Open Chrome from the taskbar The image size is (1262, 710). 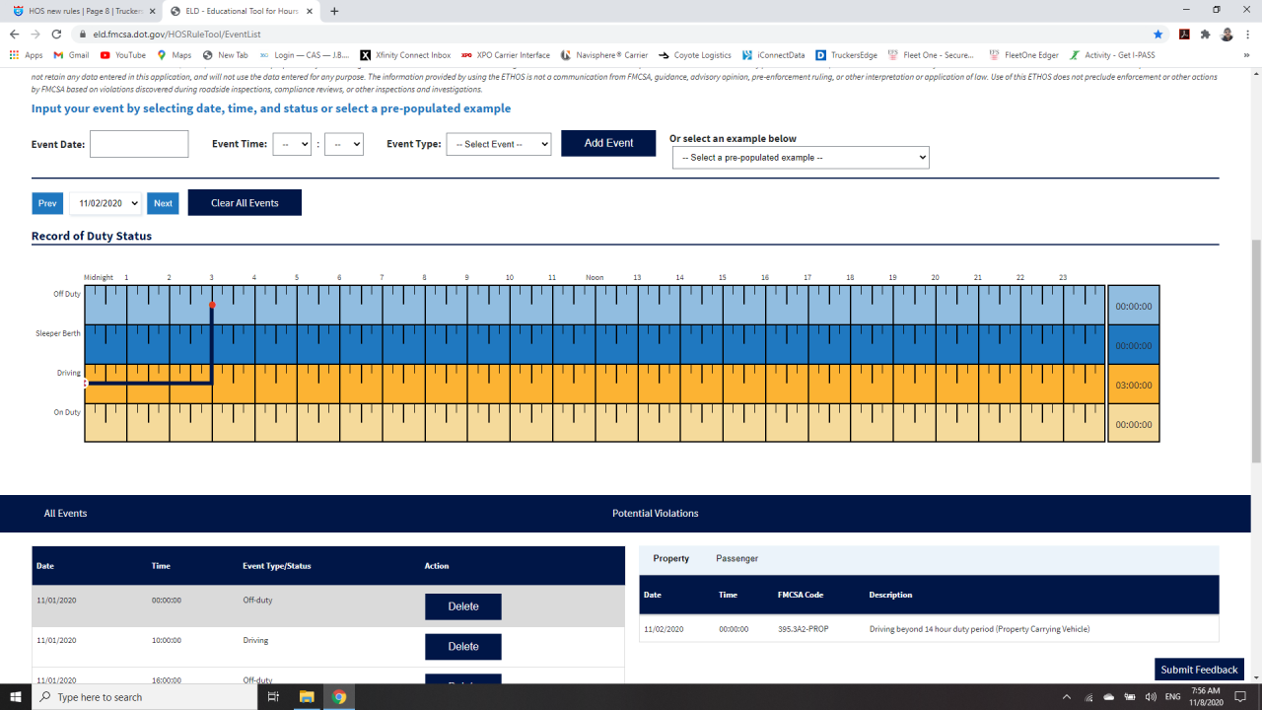coord(339,696)
